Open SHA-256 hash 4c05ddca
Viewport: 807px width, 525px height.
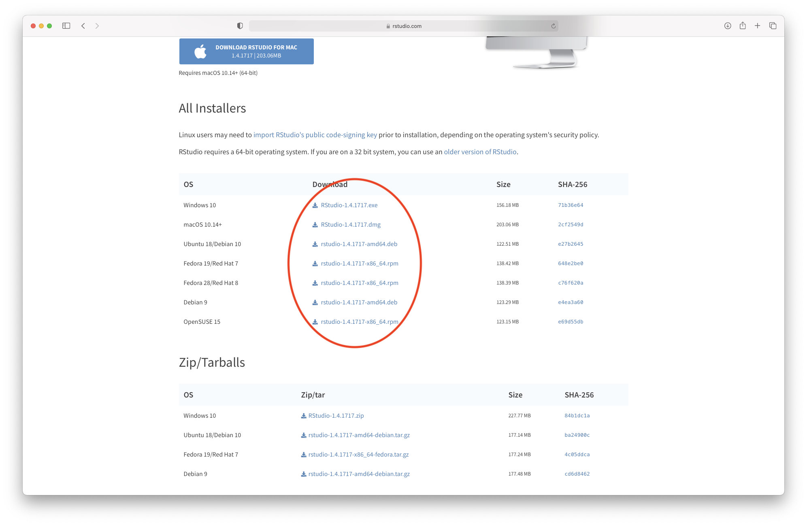coord(577,455)
